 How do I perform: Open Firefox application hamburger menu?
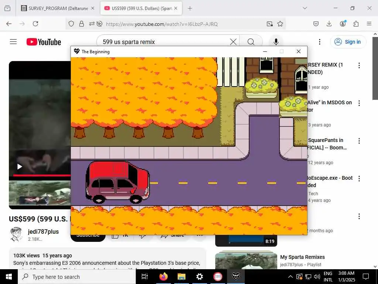369,24
